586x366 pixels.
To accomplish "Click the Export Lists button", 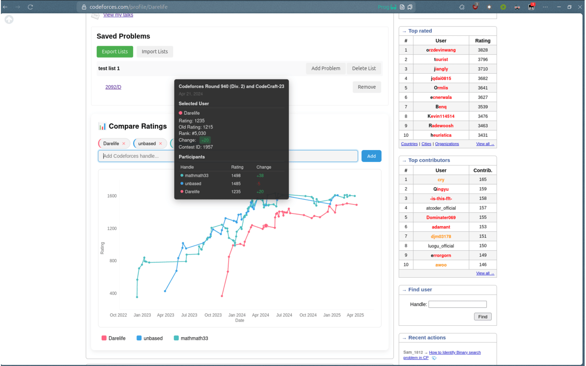I will coord(114,52).
